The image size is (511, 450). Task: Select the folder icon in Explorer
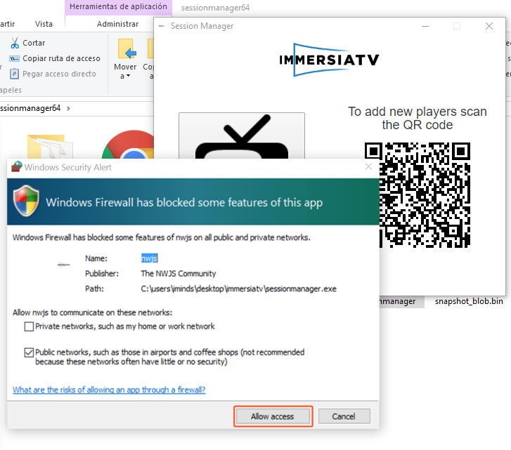tap(49, 147)
